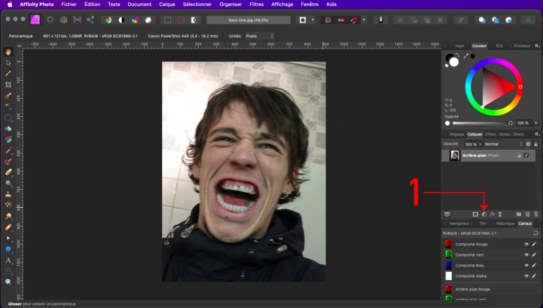Hide the Composite Vert channel eye

tap(527, 255)
